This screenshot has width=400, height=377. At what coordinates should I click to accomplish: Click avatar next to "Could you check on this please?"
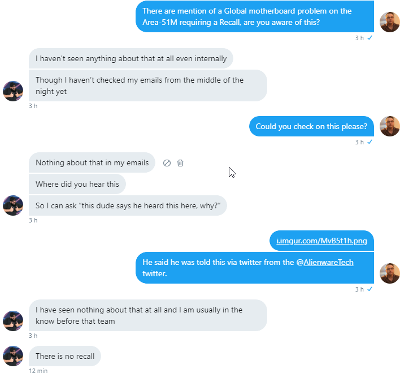[x=389, y=126]
